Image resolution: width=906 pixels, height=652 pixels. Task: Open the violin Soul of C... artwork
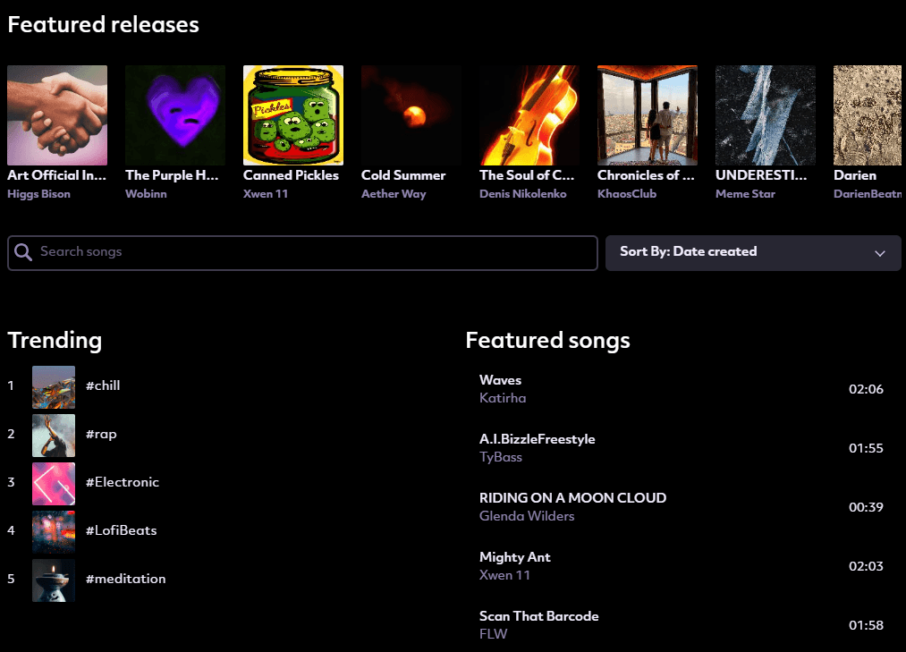coord(529,115)
